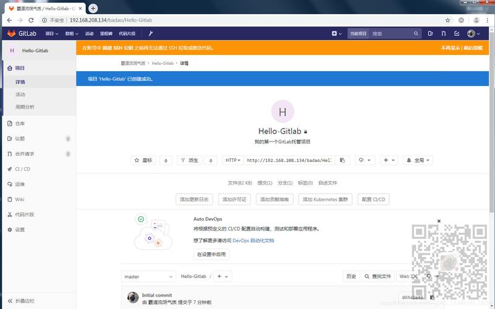
Task: Open the master branch dropdown
Action: (148, 276)
